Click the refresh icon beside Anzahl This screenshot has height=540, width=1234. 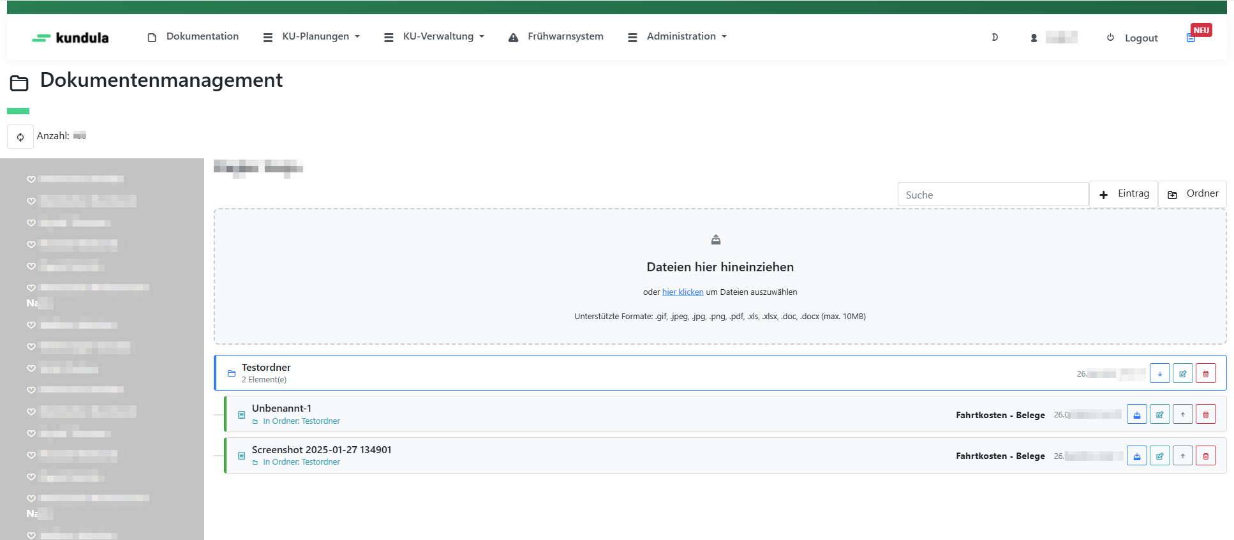tap(20, 137)
